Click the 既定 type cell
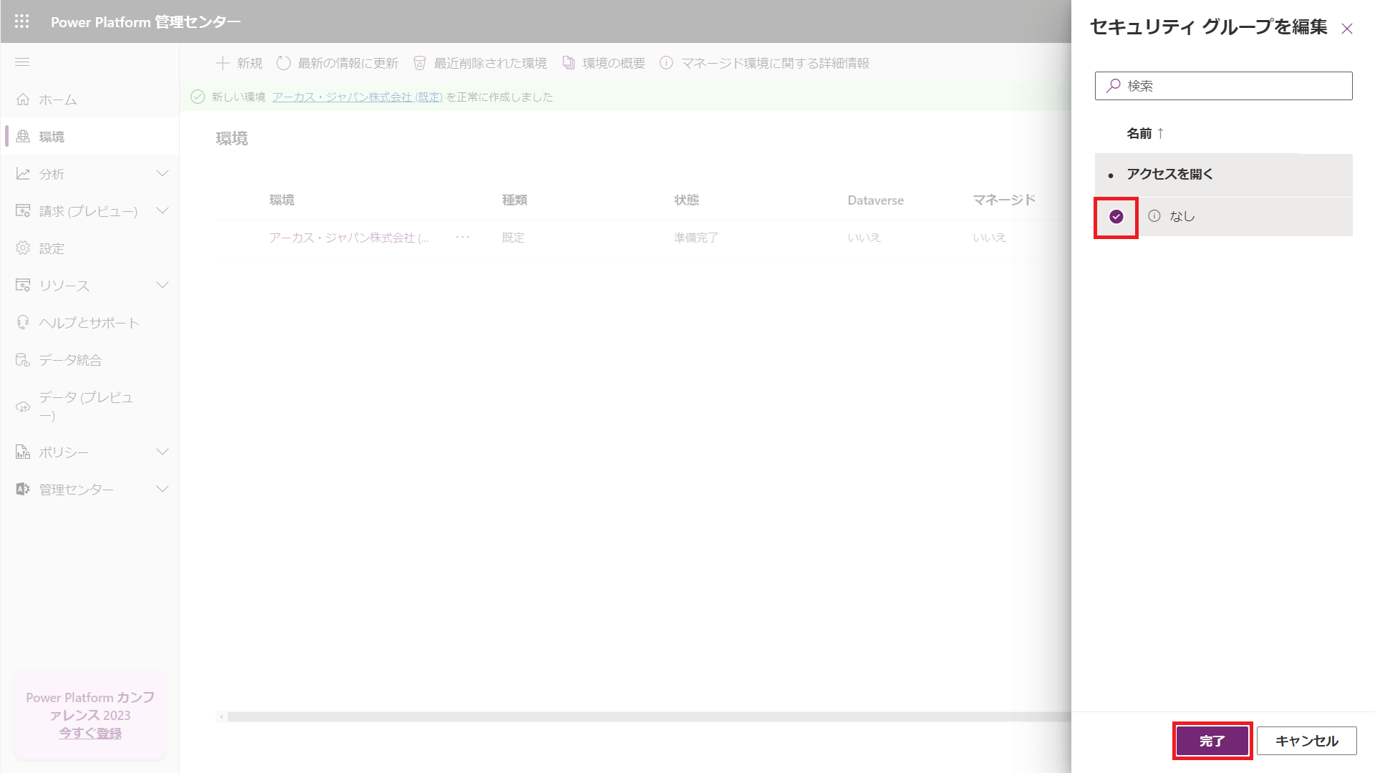Screen dimensions: 1375x773 pos(513,238)
